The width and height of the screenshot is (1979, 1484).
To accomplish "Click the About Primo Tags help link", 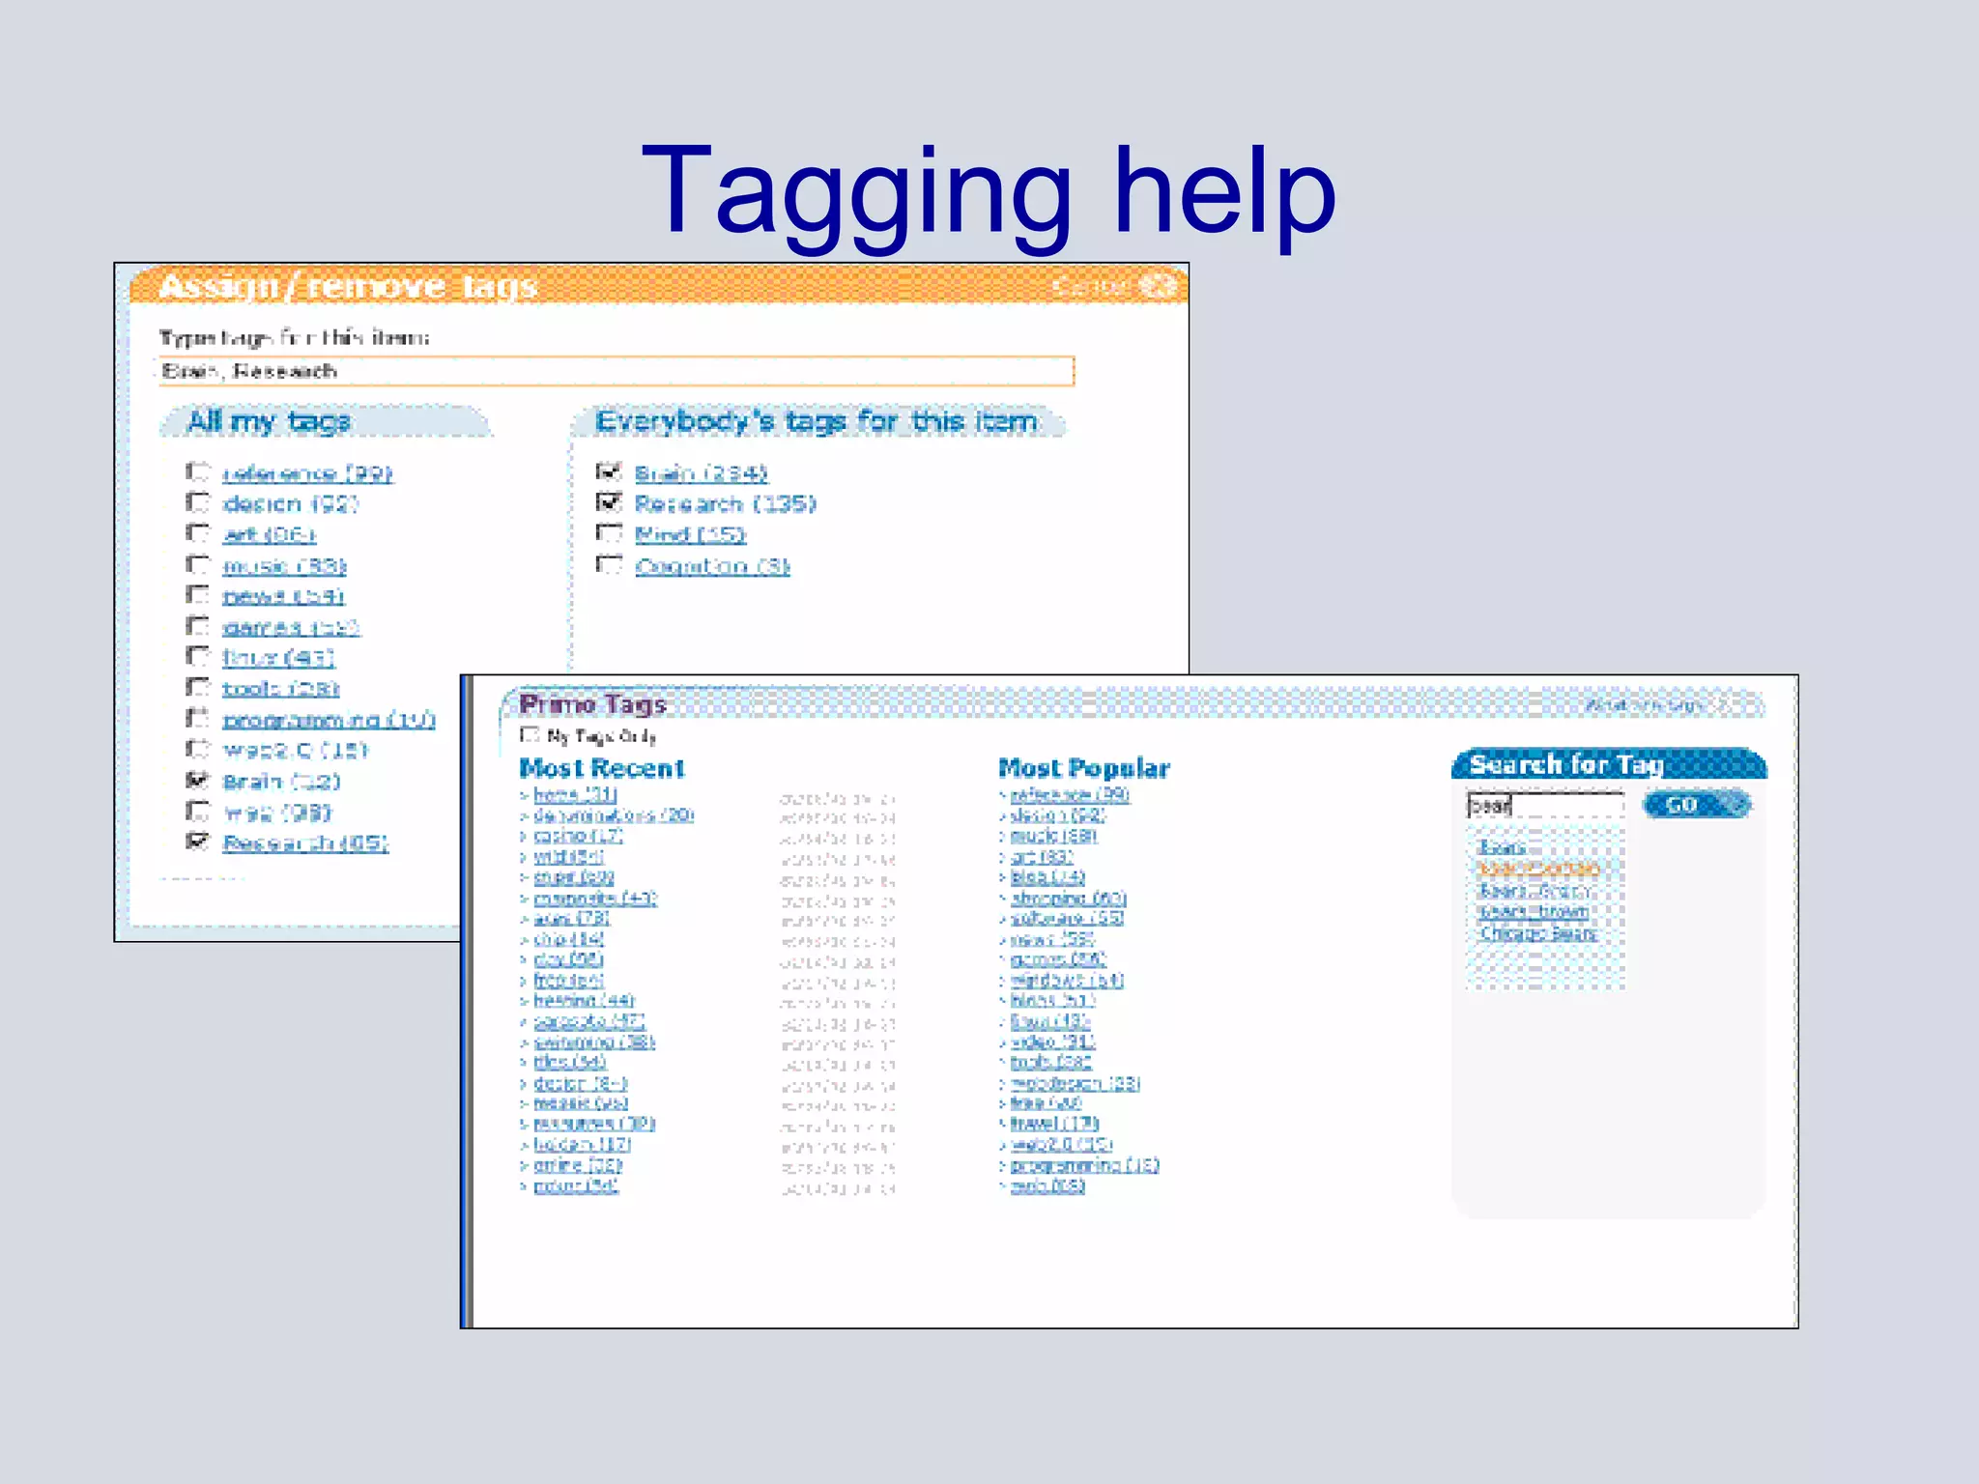I will tap(1654, 704).
